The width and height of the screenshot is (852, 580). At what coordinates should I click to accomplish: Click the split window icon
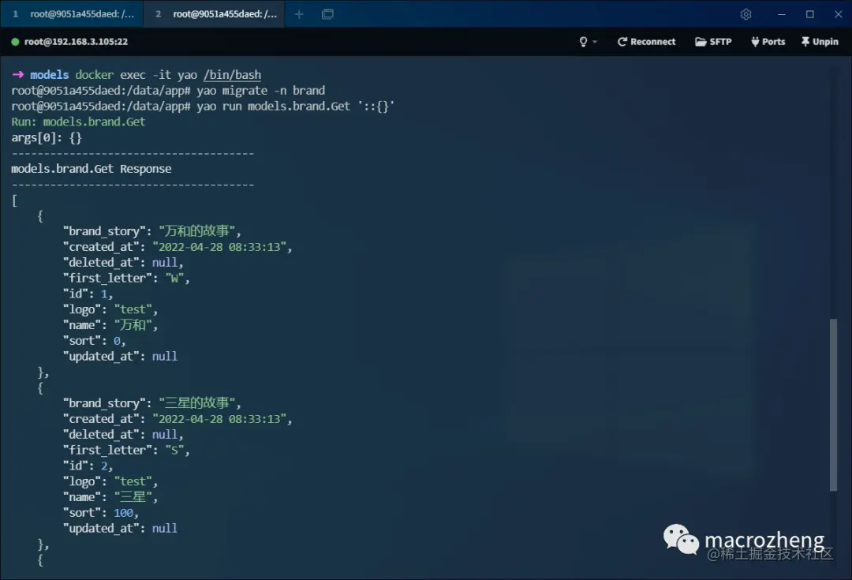327,14
